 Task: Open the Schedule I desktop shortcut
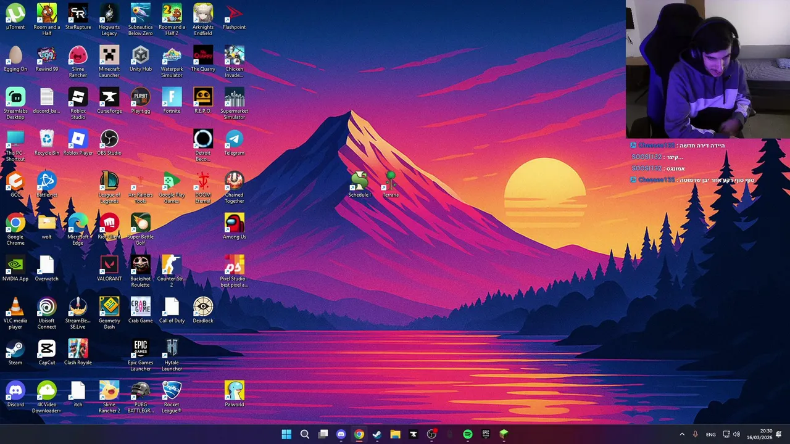[x=359, y=185]
